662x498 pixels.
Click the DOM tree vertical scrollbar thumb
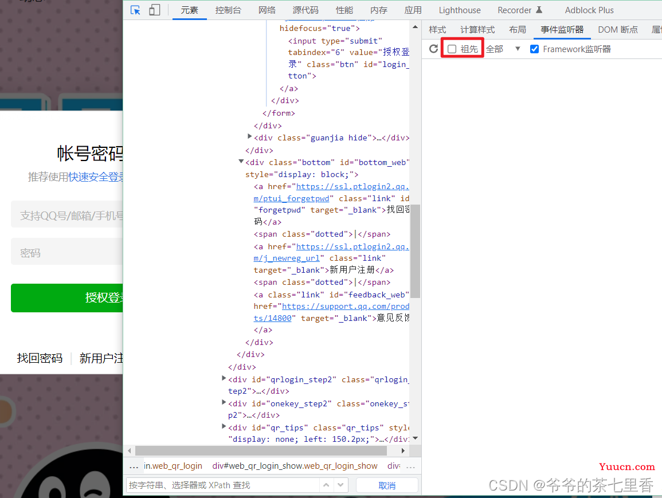[415, 251]
